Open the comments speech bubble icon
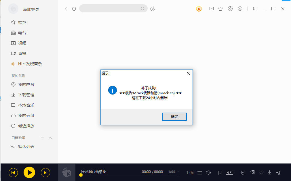Screen dimensions: 291x181 coord(244,173)
